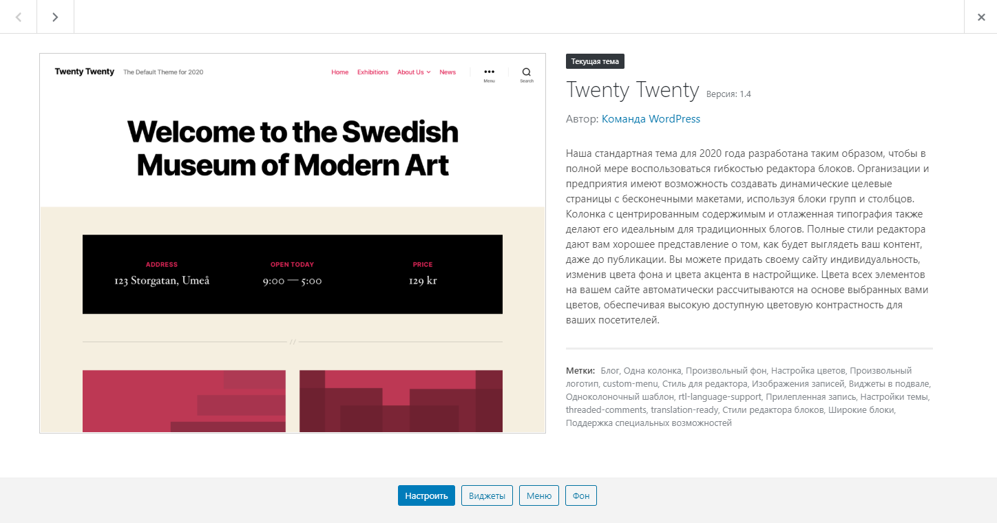Close the theme details overlay

click(981, 17)
